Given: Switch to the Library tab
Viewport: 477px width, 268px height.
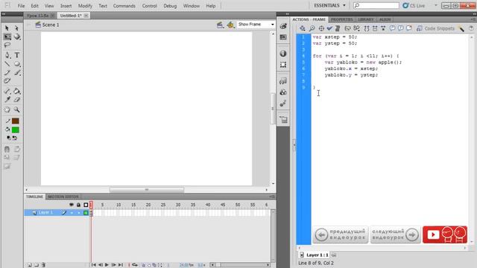Looking at the screenshot, I should (x=365, y=19).
